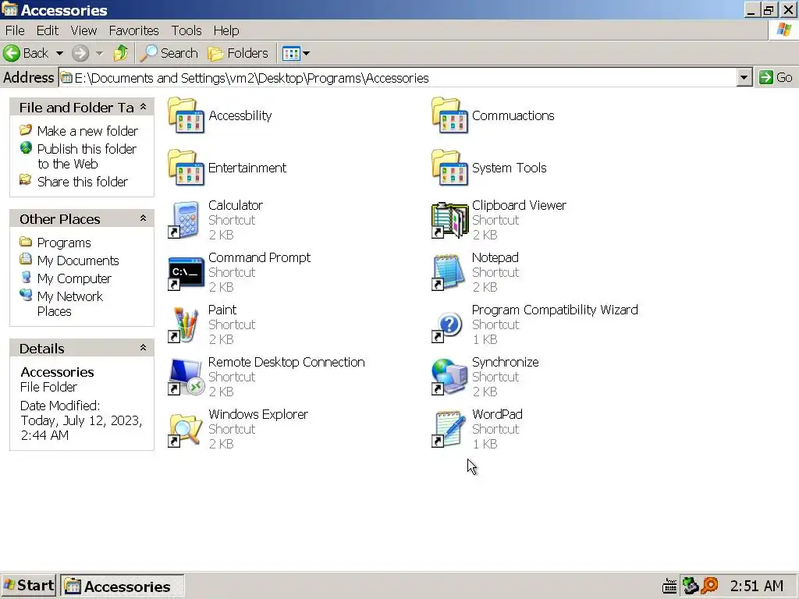Click Make a new folder
Image resolution: width=799 pixels, height=599 pixels.
coord(87,131)
